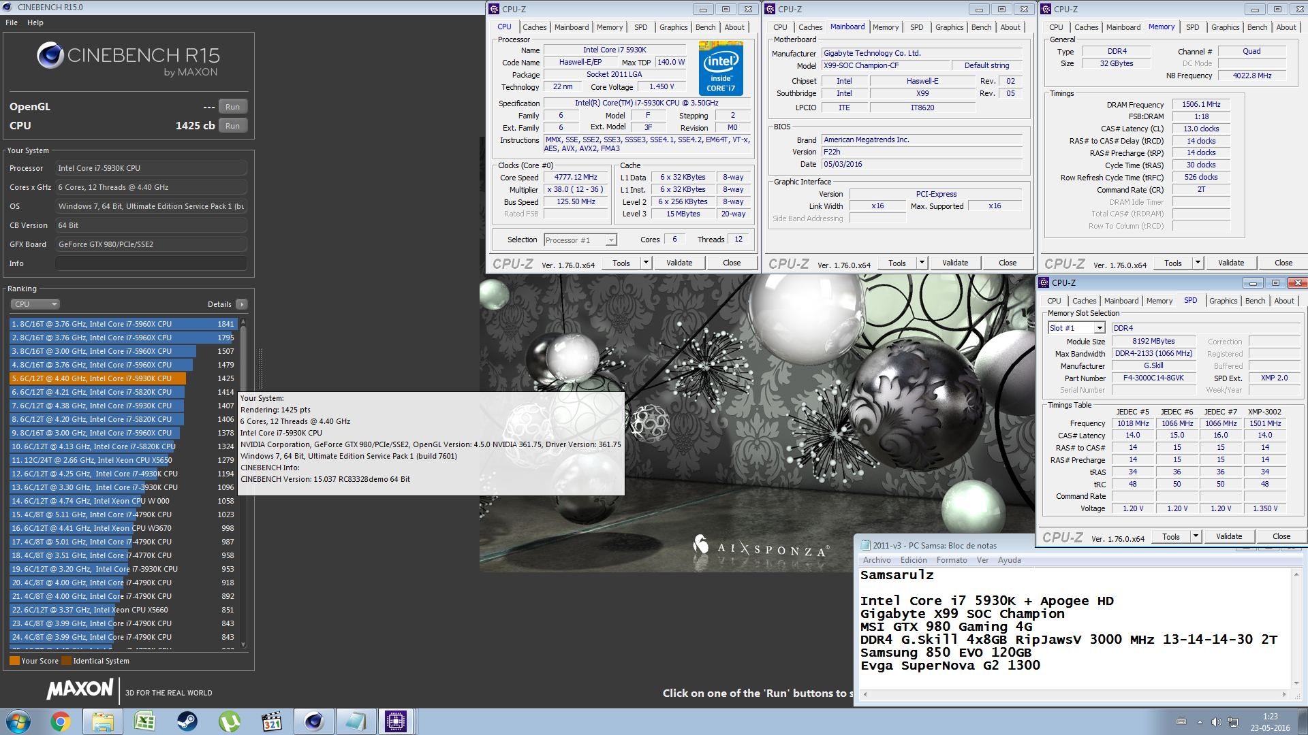The height and width of the screenshot is (735, 1308).
Task: Open Windows Explorer folder icon in taskbar
Action: (103, 721)
